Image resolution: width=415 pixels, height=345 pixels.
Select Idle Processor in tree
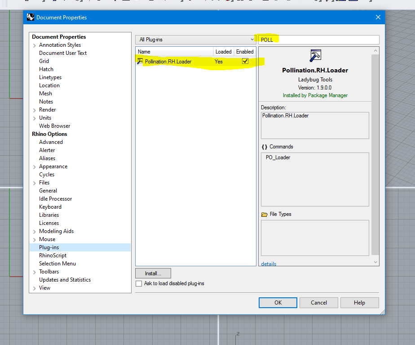[x=55, y=199]
